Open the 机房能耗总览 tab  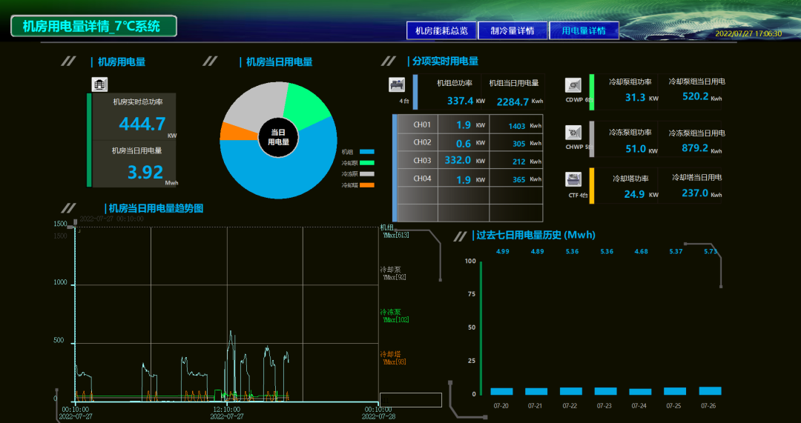pyautogui.click(x=441, y=30)
